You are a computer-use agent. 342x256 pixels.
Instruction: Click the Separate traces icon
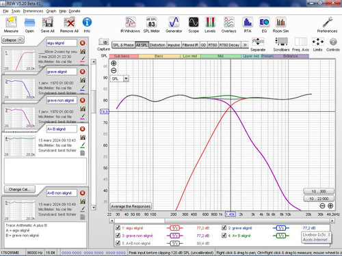[258, 44]
